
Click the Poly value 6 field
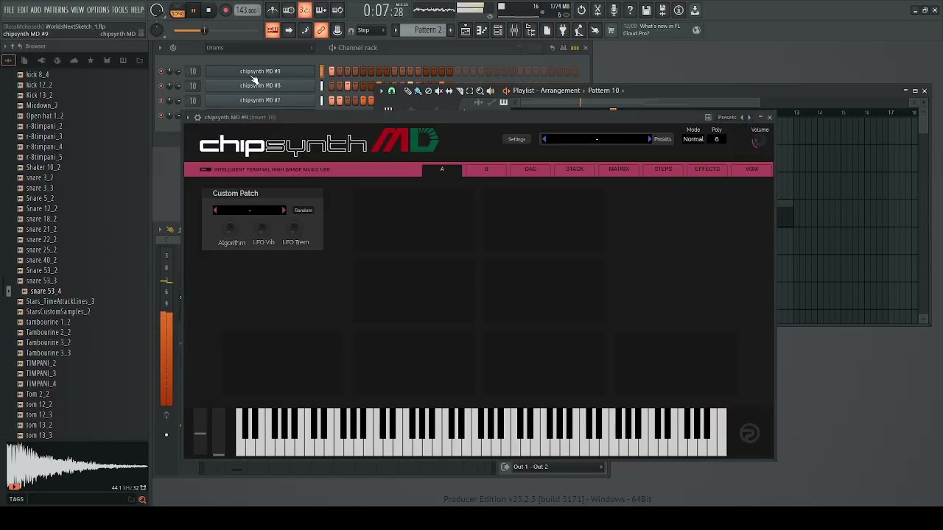pos(716,139)
